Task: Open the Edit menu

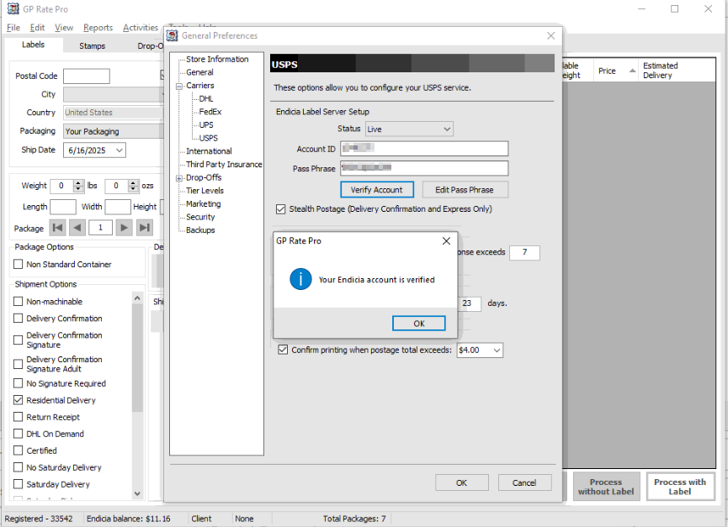Action: 37,28
